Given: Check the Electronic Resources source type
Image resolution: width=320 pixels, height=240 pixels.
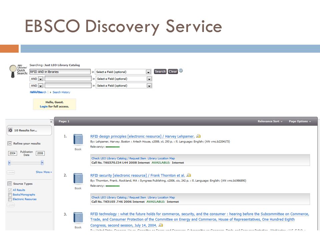Looking at the screenshot, I should click(10, 199).
